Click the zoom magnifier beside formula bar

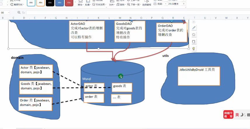click(19, 12)
